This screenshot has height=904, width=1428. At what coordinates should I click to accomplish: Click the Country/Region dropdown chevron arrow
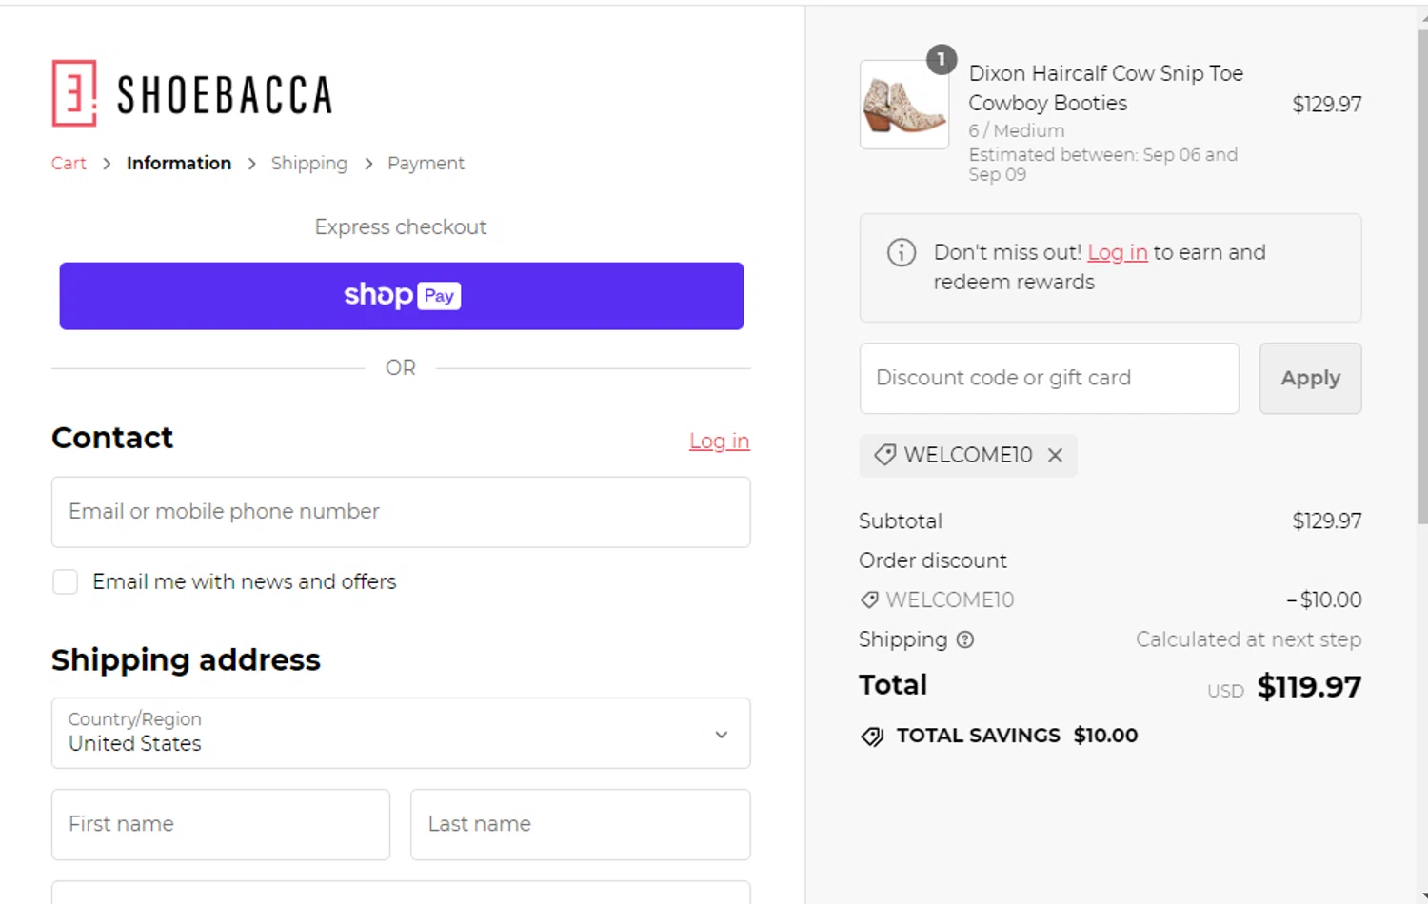click(x=722, y=735)
